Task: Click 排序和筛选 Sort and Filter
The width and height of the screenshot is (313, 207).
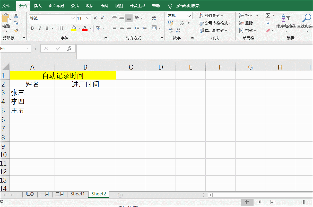Action: click(x=286, y=23)
